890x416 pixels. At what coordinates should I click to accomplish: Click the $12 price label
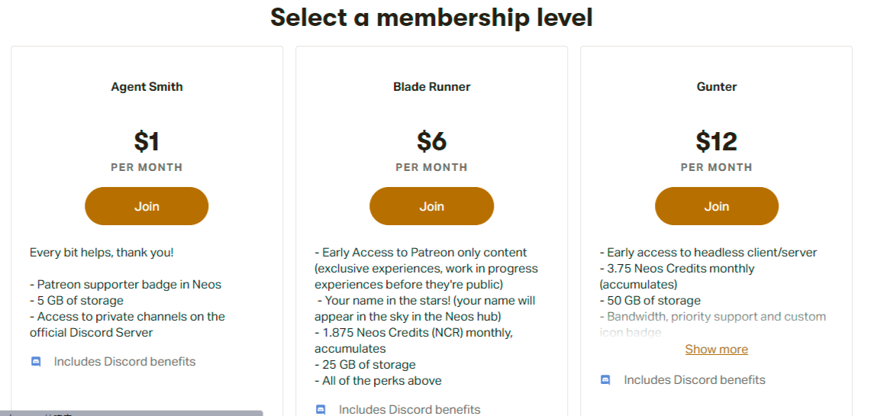tap(716, 141)
